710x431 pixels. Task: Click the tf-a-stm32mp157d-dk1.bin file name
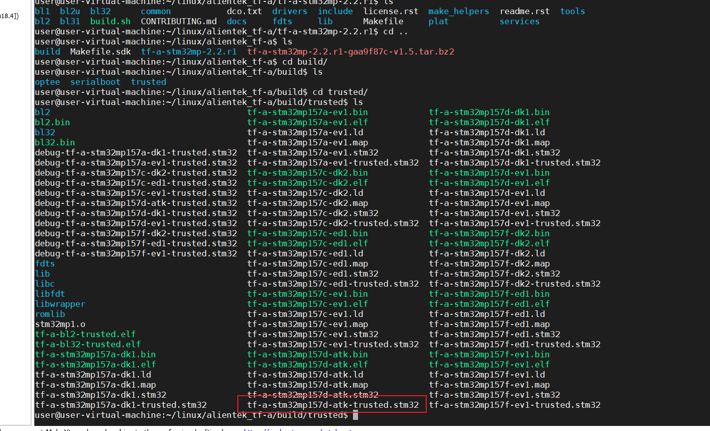pos(489,112)
